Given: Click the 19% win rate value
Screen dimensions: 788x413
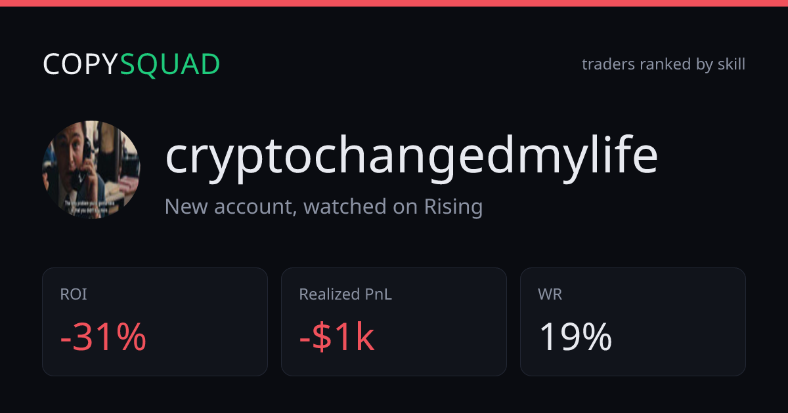Looking at the screenshot, I should [x=575, y=338].
